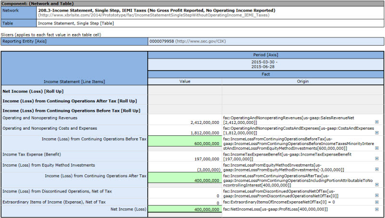This screenshot has height=218, width=385.
Task: Expand Extraordinary Items origin details
Action: (x=377, y=202)
